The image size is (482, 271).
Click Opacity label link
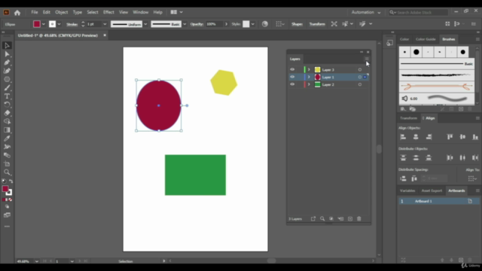coord(197,24)
